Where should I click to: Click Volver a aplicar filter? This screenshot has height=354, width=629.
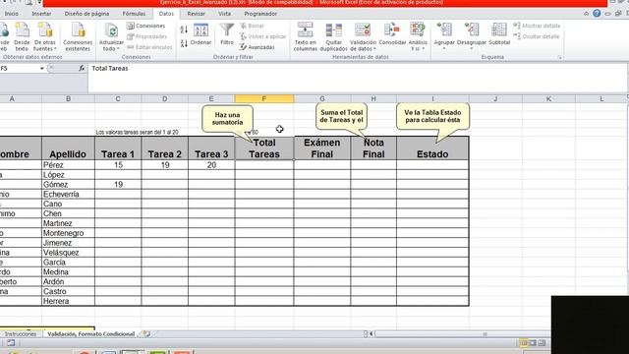263,36
